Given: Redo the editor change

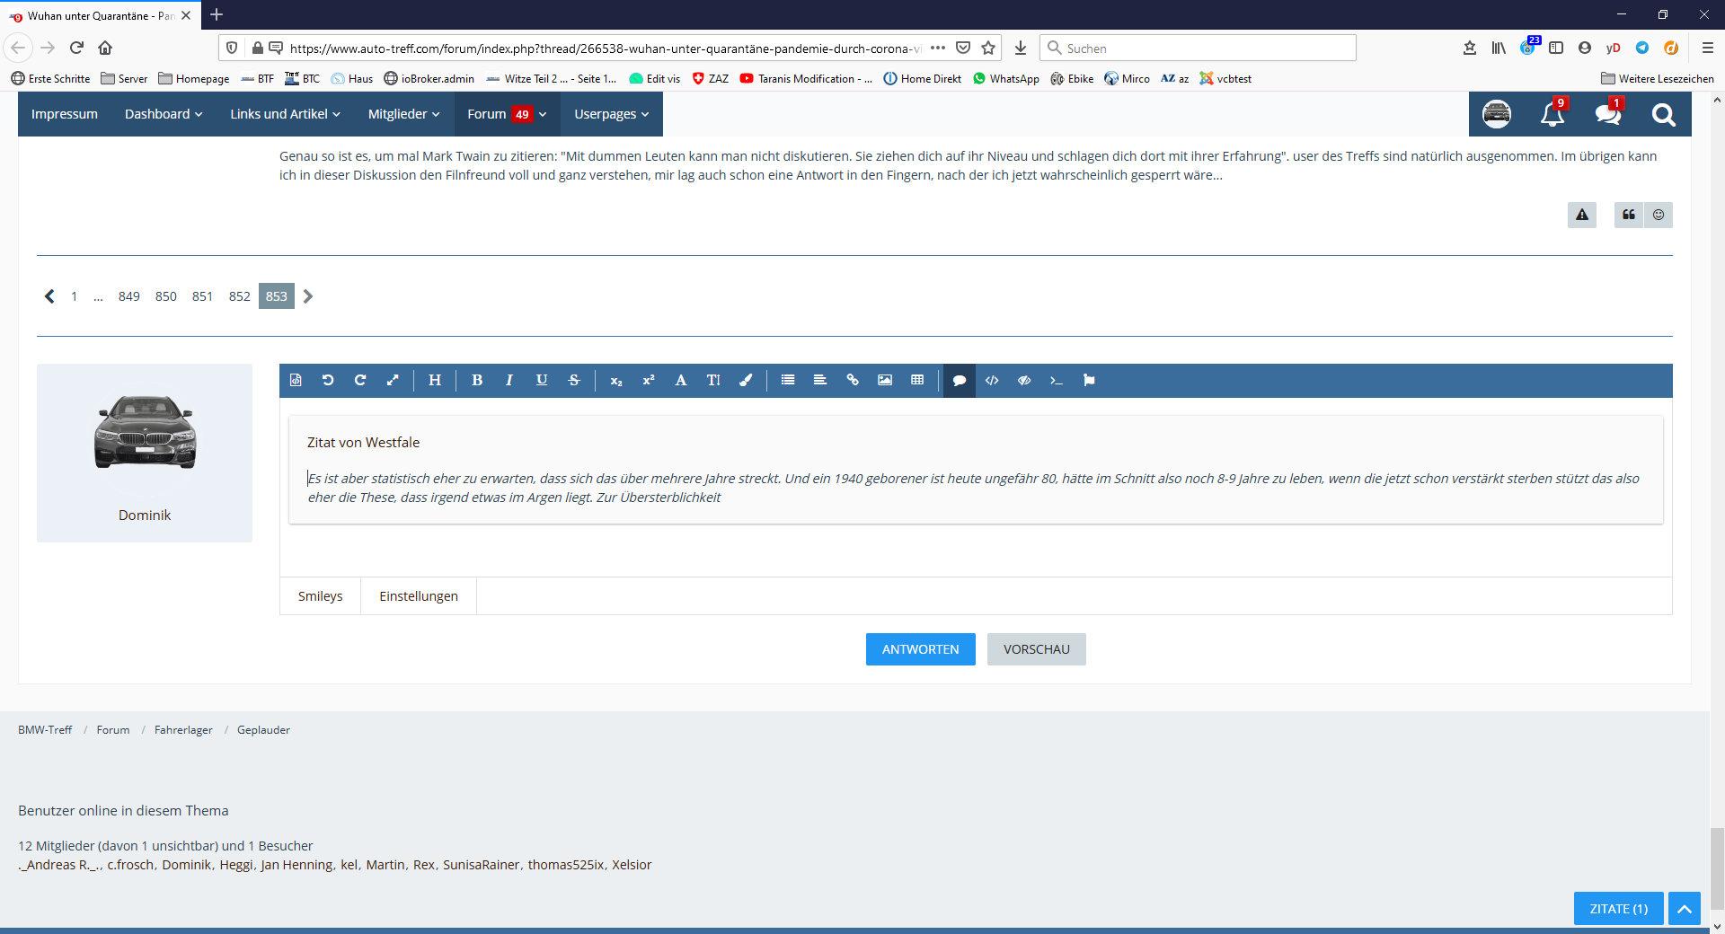Looking at the screenshot, I should click(x=360, y=380).
